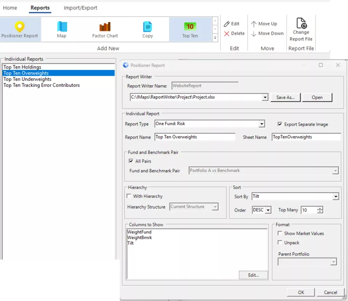348x301 pixels.
Task: Expand the Parent Portfolio dropdown
Action: tap(333, 262)
